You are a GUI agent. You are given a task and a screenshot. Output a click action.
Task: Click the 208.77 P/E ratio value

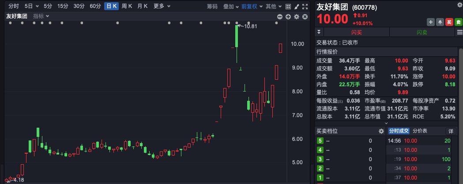pos(399,101)
